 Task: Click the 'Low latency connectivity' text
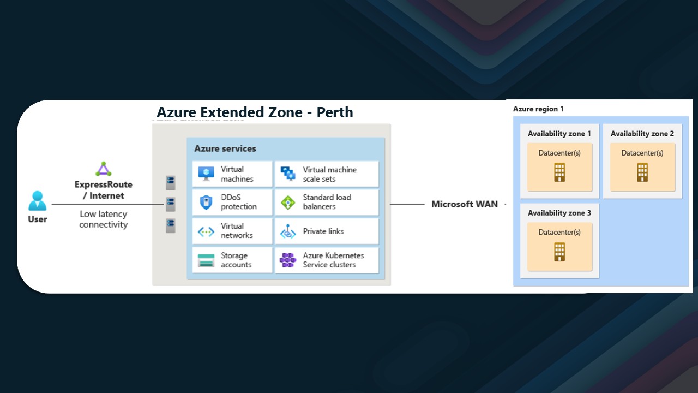point(103,219)
